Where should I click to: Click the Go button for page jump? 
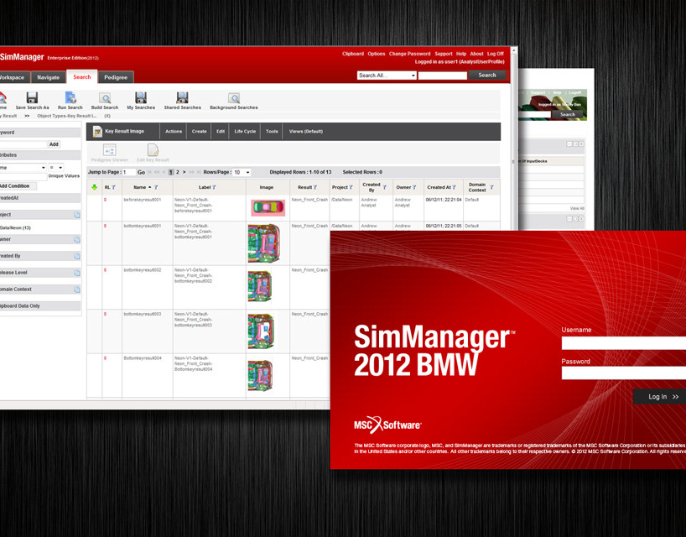[141, 173]
